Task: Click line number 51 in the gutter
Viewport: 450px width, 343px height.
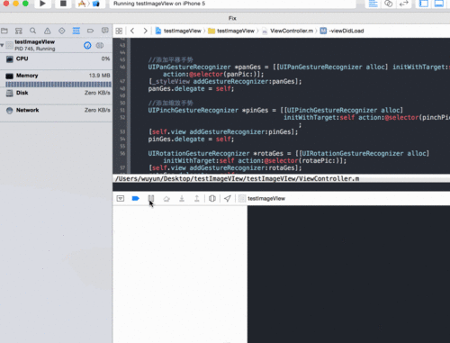Action: (122, 110)
